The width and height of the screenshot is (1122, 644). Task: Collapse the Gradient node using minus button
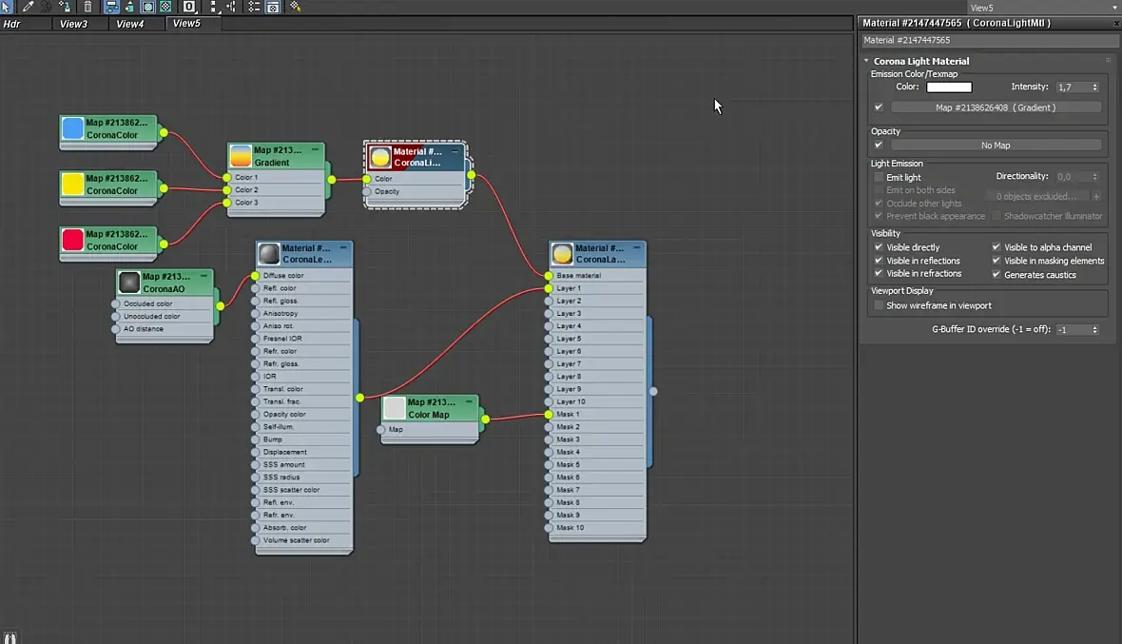(315, 150)
